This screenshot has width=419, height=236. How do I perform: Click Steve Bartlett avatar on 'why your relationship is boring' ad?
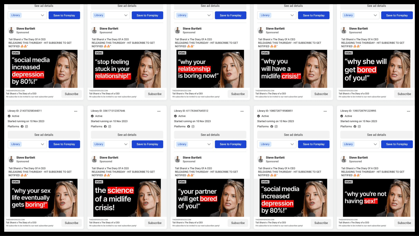point(178,30)
